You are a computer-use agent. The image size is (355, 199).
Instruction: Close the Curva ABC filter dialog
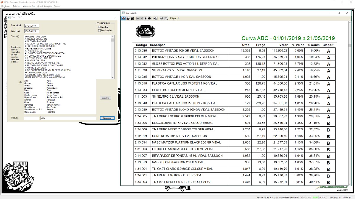[x=116, y=17]
